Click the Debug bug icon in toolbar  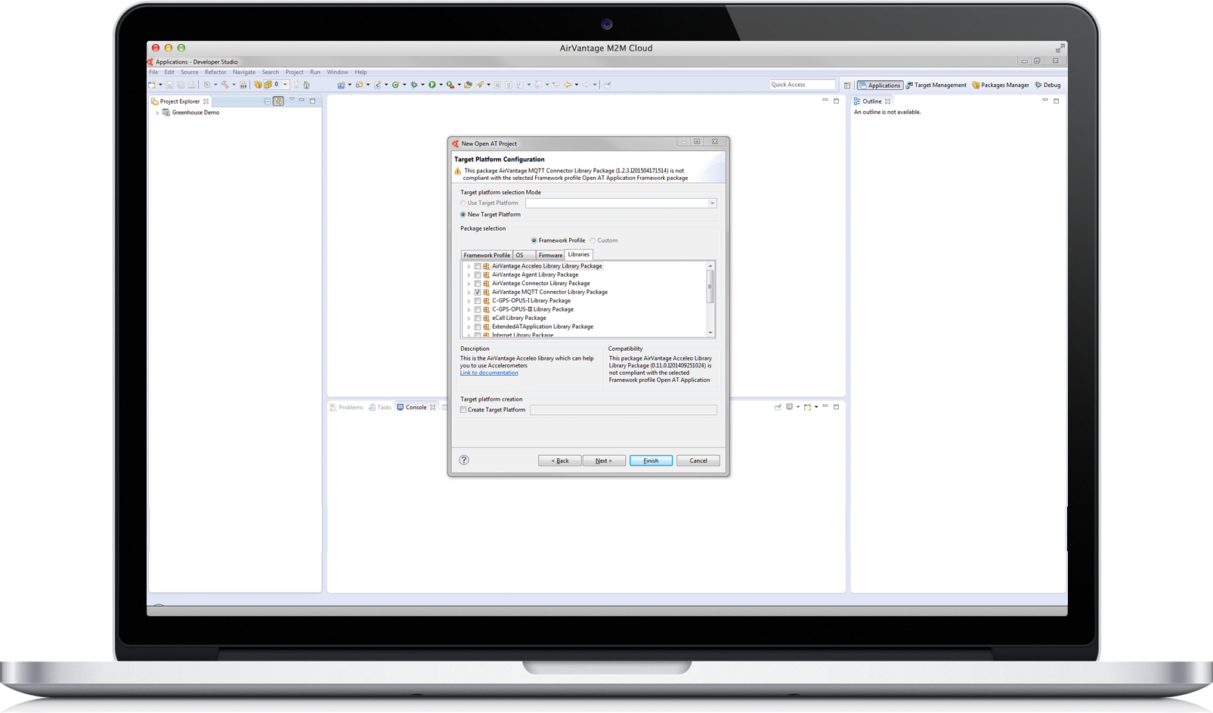(x=414, y=85)
